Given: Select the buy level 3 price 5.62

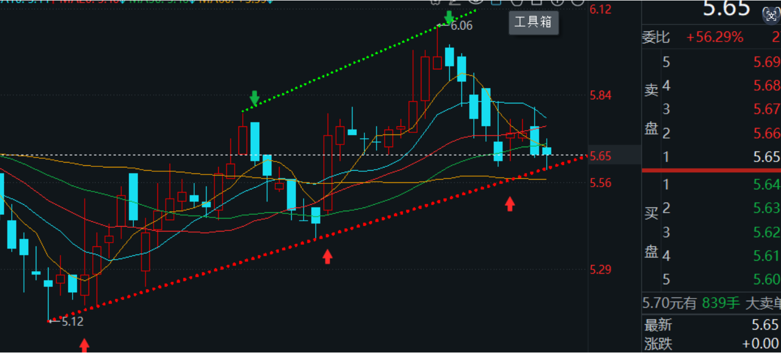Looking at the screenshot, I should click(767, 232).
